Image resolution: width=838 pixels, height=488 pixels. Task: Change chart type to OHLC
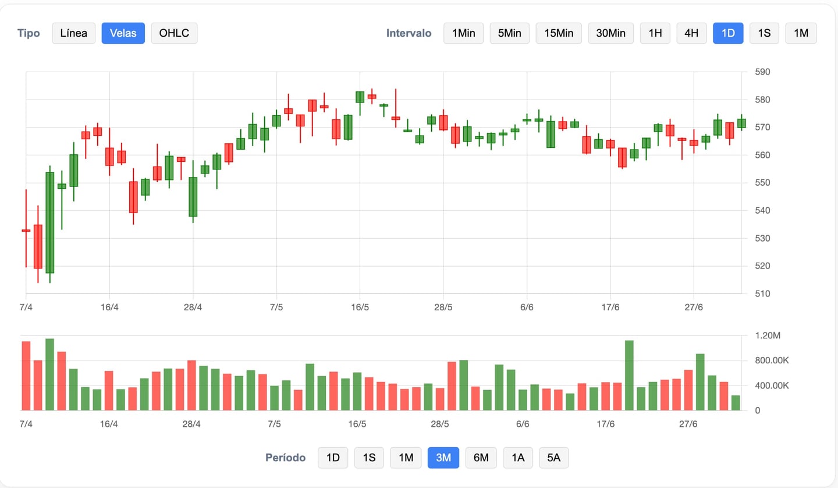[x=174, y=33]
